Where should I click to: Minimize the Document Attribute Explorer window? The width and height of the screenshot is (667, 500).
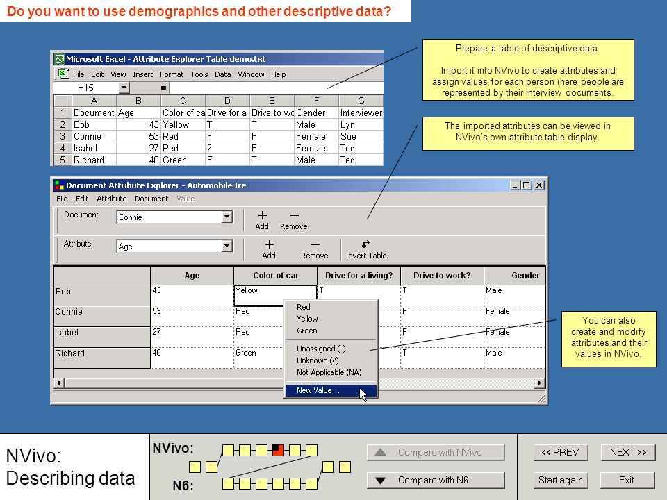pyautogui.click(x=515, y=185)
